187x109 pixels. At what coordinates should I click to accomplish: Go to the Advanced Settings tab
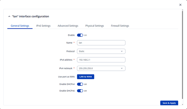pyautogui.click(x=68, y=26)
